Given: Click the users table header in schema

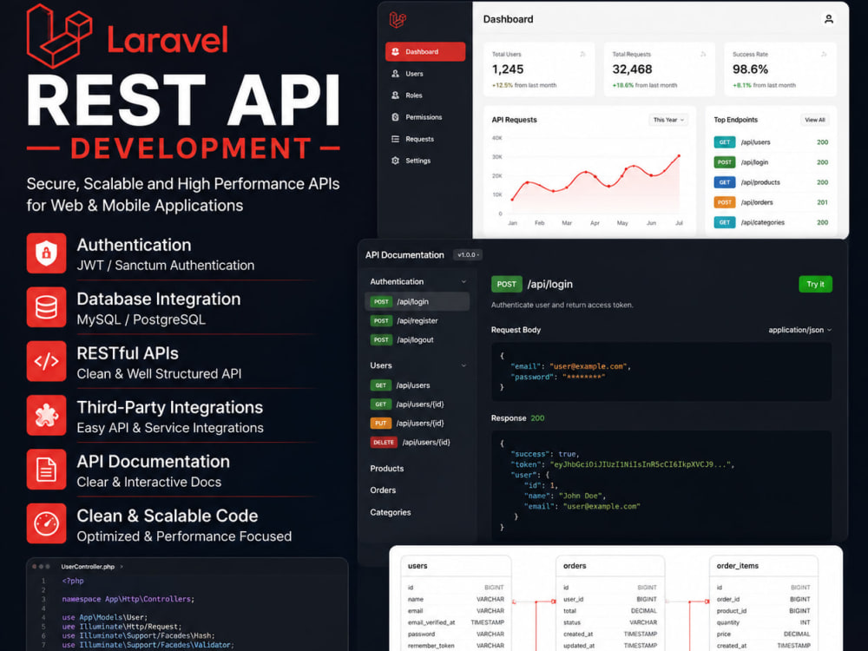Looking at the screenshot, I should 456,566.
